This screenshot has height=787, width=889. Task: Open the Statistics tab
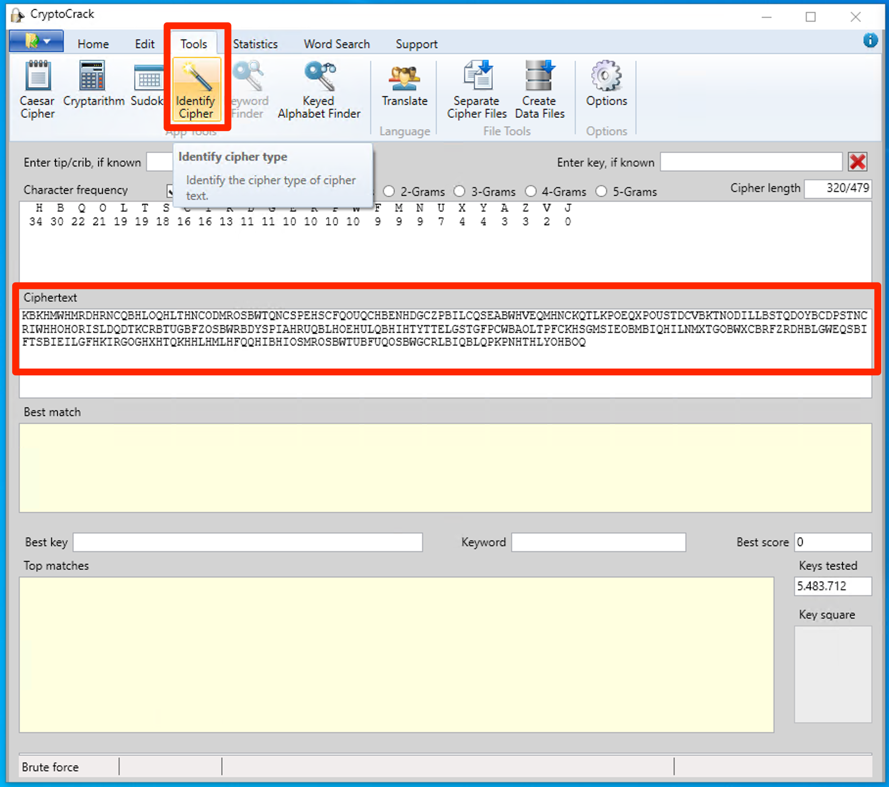(x=255, y=44)
